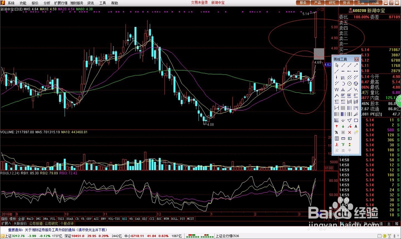Open the 关联报价 tab
The width and height of the screenshot is (401, 239).
pyautogui.click(x=20, y=223)
